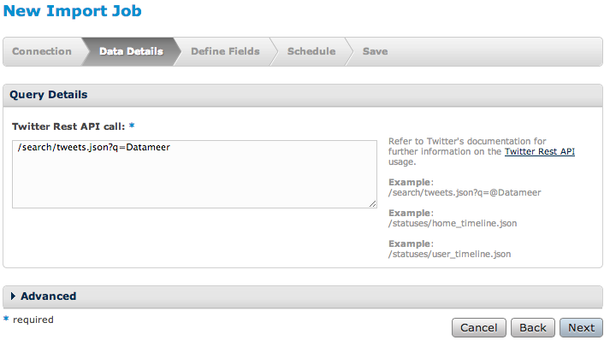
Task: Jump to the Save step
Action: click(x=375, y=51)
